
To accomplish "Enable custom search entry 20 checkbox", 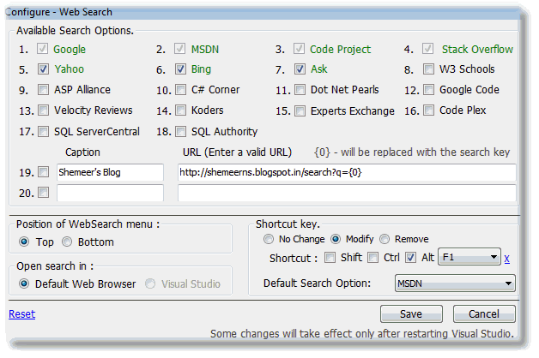I will 43,193.
